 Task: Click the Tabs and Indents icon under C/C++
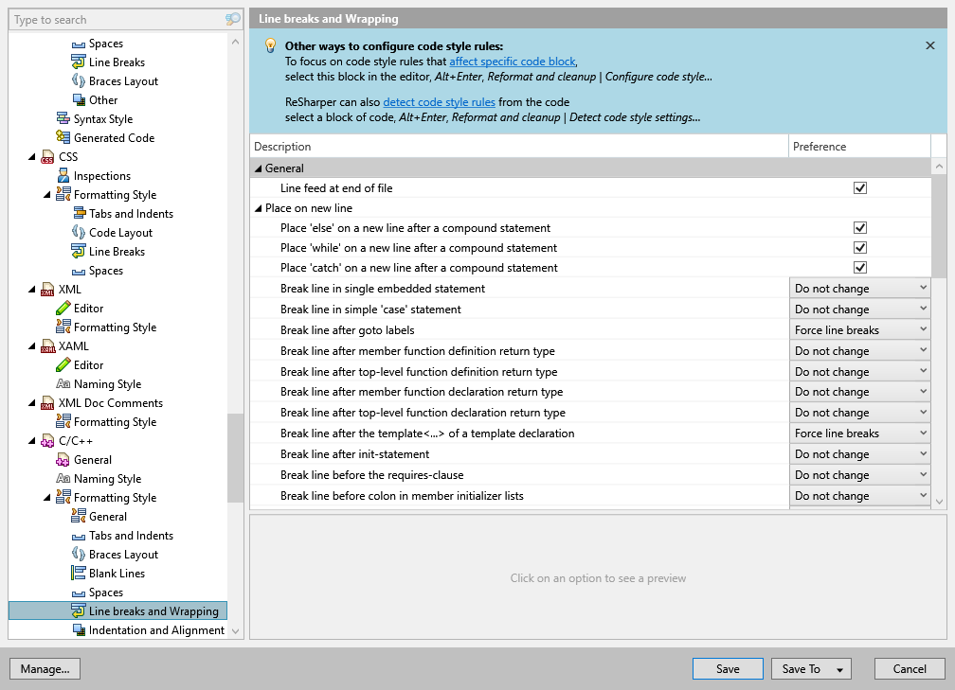(78, 535)
